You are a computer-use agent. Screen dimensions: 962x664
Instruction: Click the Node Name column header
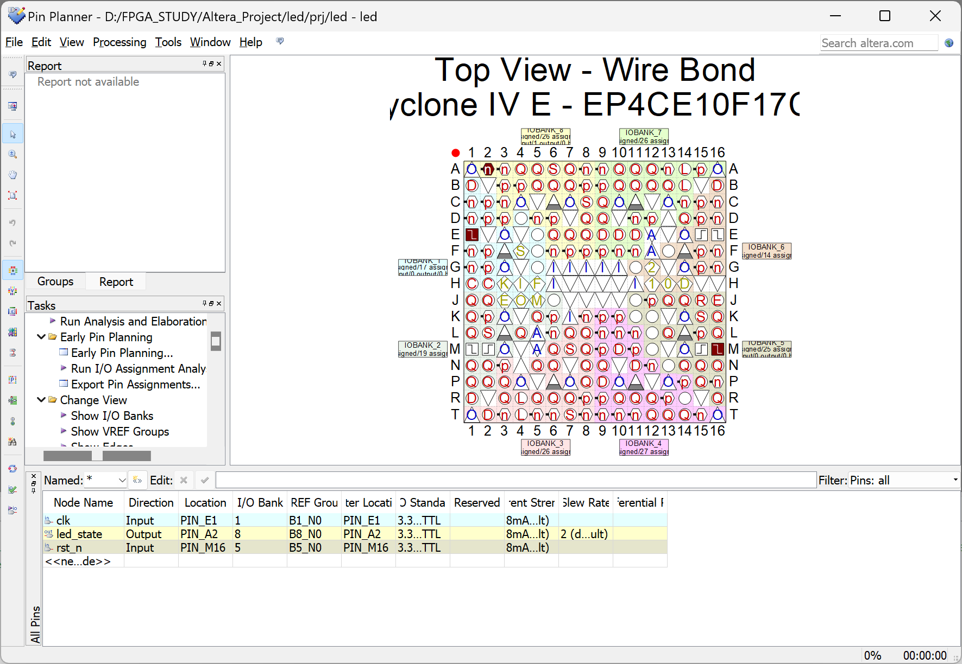click(83, 503)
